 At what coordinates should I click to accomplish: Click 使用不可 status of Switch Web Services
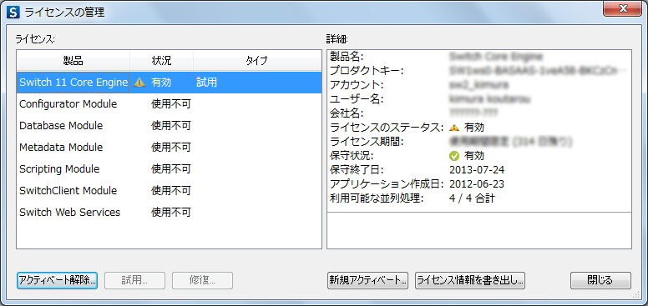[171, 213]
